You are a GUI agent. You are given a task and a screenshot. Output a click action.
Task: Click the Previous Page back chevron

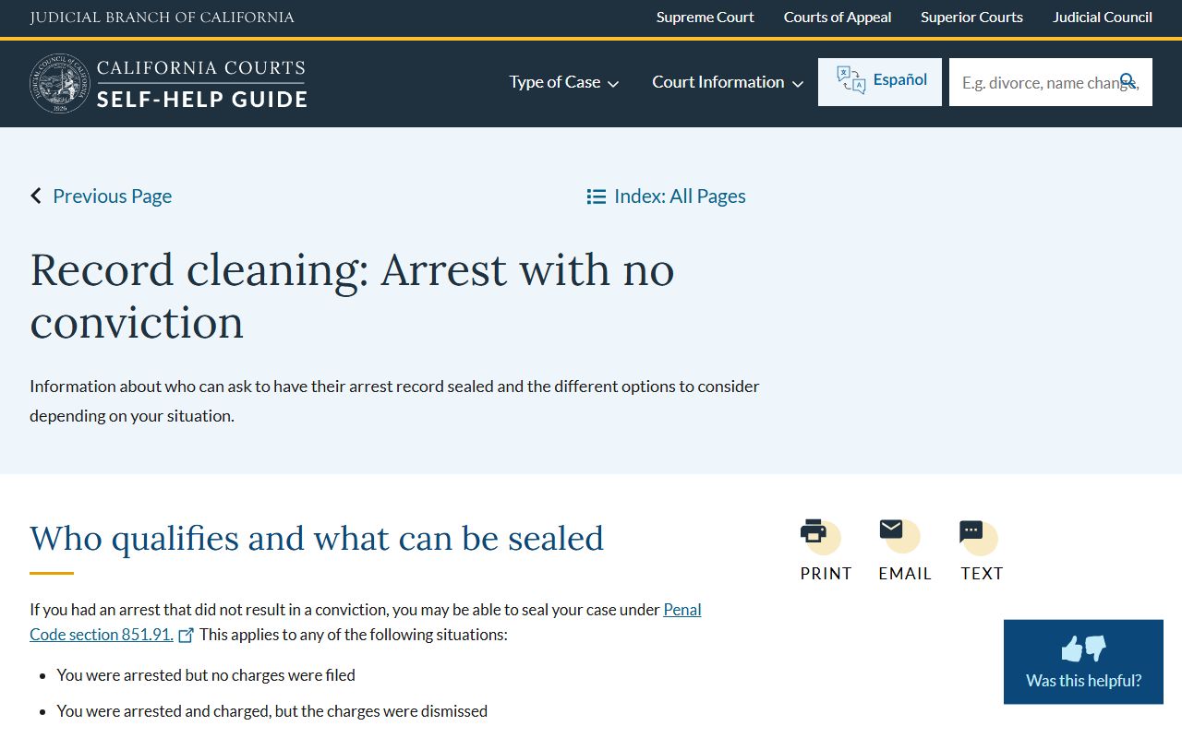click(36, 196)
